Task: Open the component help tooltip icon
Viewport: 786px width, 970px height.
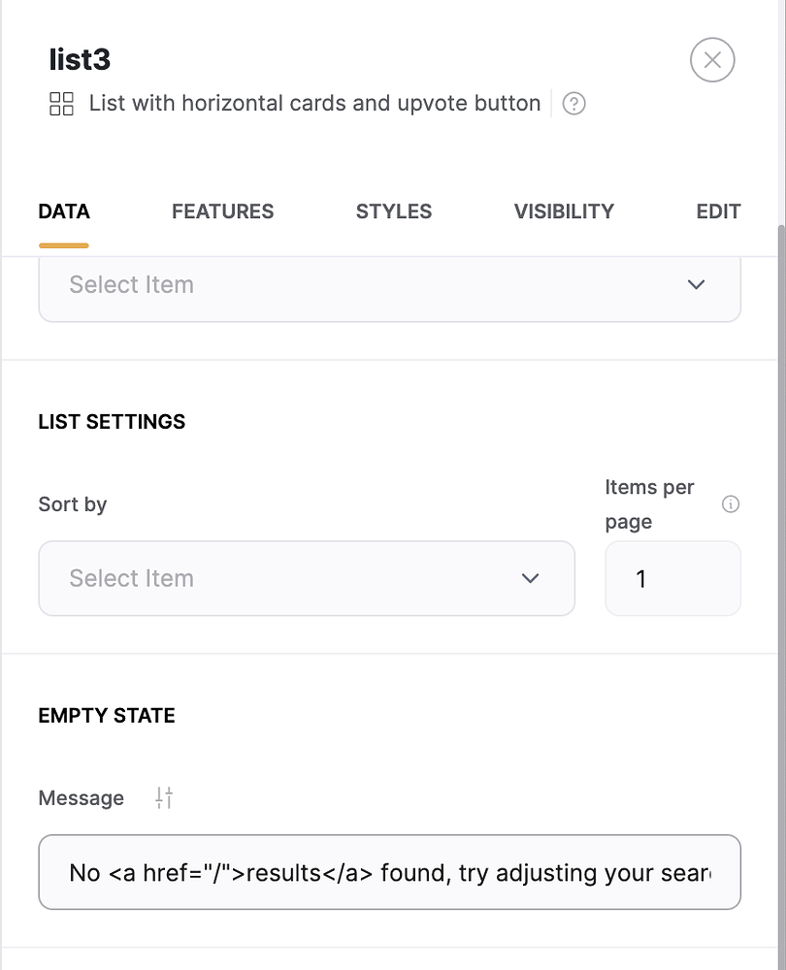Action: pos(573,103)
